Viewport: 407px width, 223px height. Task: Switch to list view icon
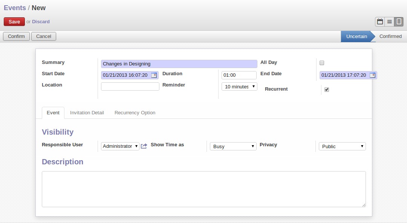click(x=389, y=22)
